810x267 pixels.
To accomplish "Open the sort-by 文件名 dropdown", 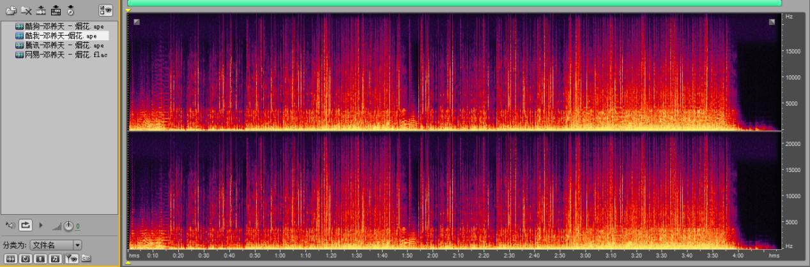I will [x=78, y=245].
